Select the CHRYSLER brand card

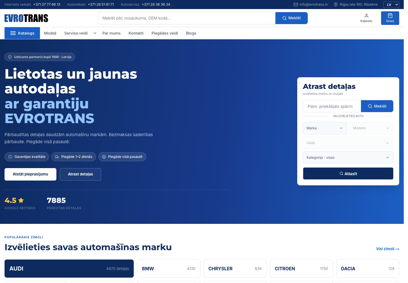pos(235,269)
